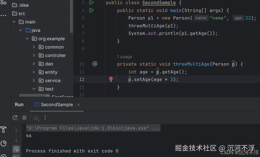Click the '1 usage' hint
The width and height of the screenshot is (260, 157).
[x=124, y=57]
